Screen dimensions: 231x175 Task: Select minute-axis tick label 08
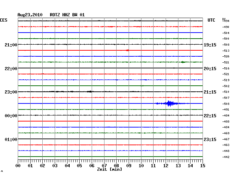[x=116, y=165]
